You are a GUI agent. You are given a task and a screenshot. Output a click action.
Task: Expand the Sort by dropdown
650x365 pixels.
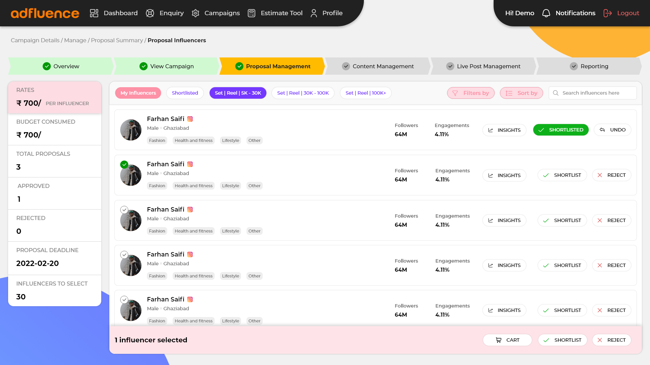[521, 93]
